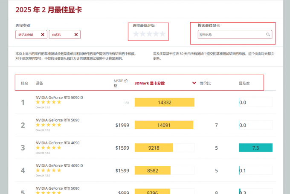290x194 pixels.
Task: Click the RTX 4090 $1599 price
Action: click(122, 148)
